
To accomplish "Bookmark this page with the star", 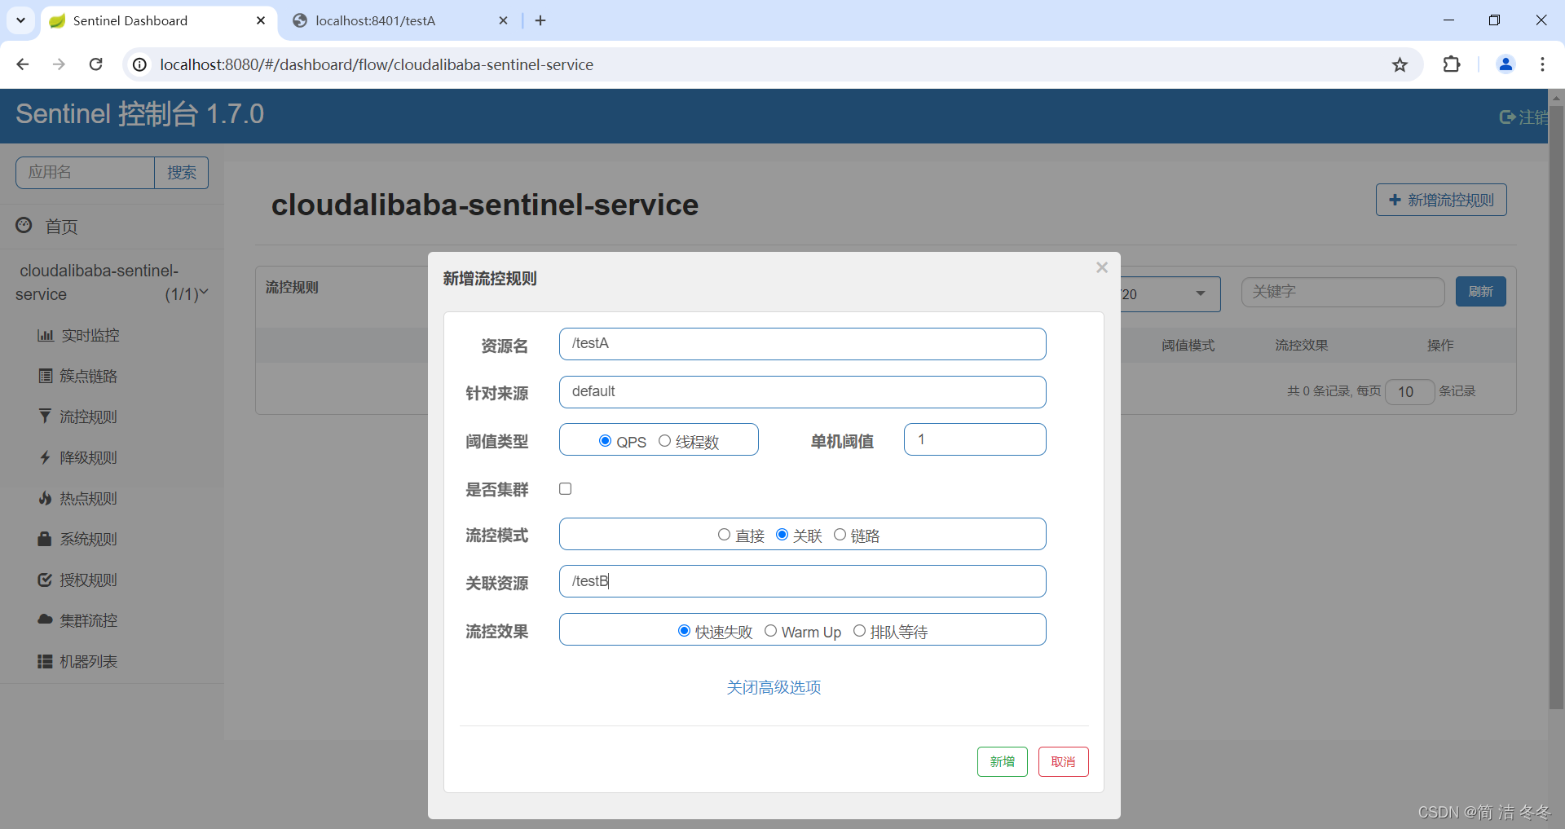I will click(1400, 64).
